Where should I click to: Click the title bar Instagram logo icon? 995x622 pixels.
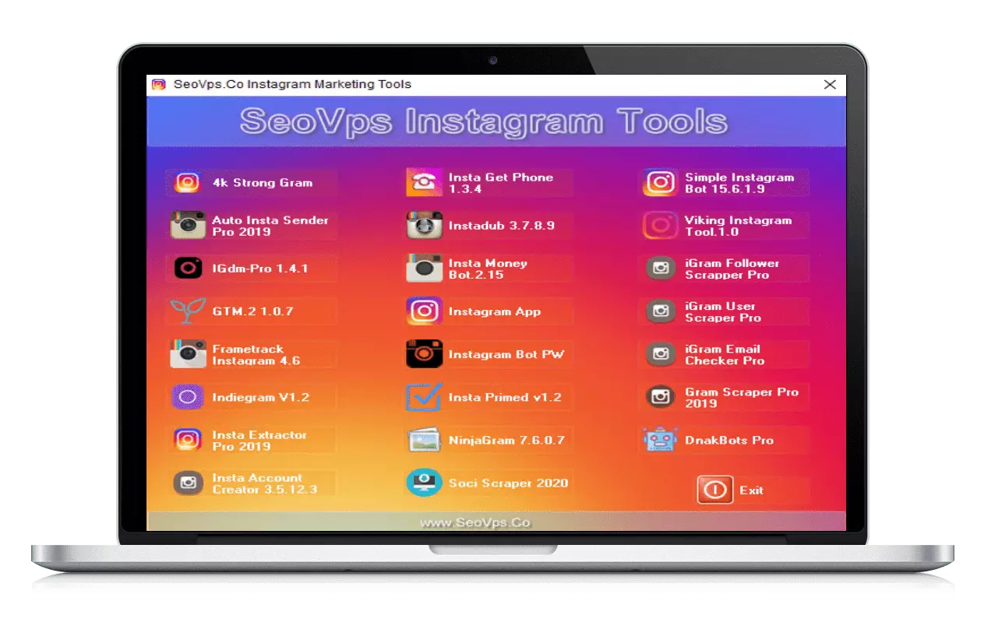tap(158, 84)
